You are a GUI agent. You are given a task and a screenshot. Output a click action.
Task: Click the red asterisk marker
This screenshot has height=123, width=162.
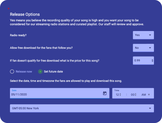click(x=9, y=9)
